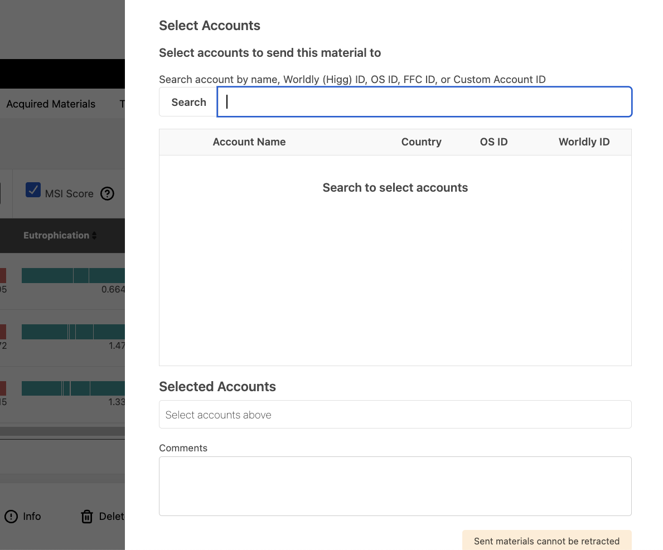Click the eutrophication bar valued 0.664
663x550 pixels.
point(73,275)
